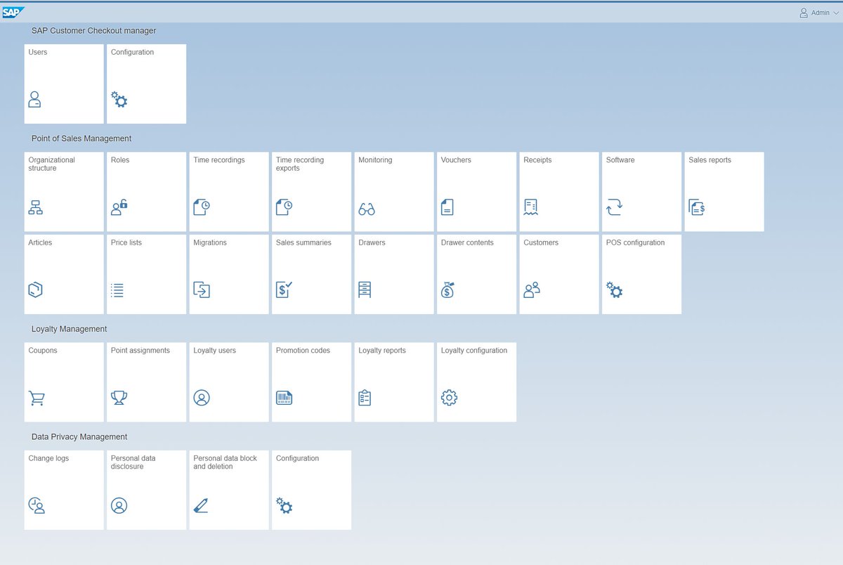Open the Loyalty configuration tile
Image resolution: width=843 pixels, height=565 pixels.
[477, 382]
